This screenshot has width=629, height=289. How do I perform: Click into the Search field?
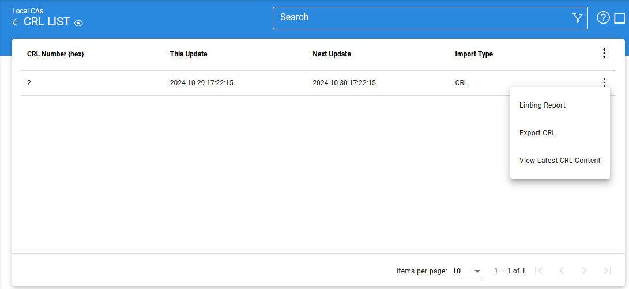(421, 18)
